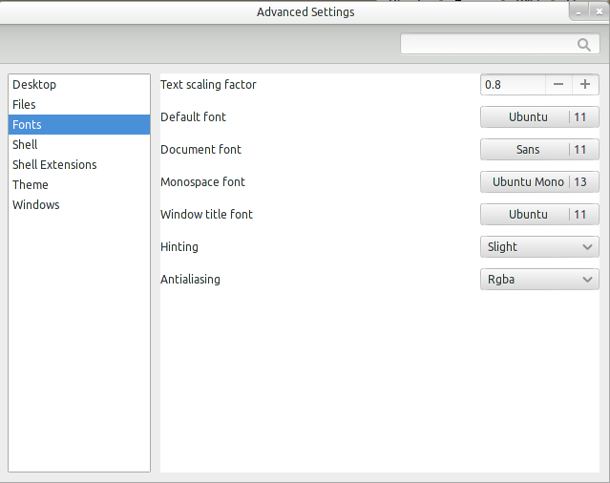Image resolution: width=610 pixels, height=483 pixels.
Task: Change Window title font Ubuntu button
Action: coord(539,214)
